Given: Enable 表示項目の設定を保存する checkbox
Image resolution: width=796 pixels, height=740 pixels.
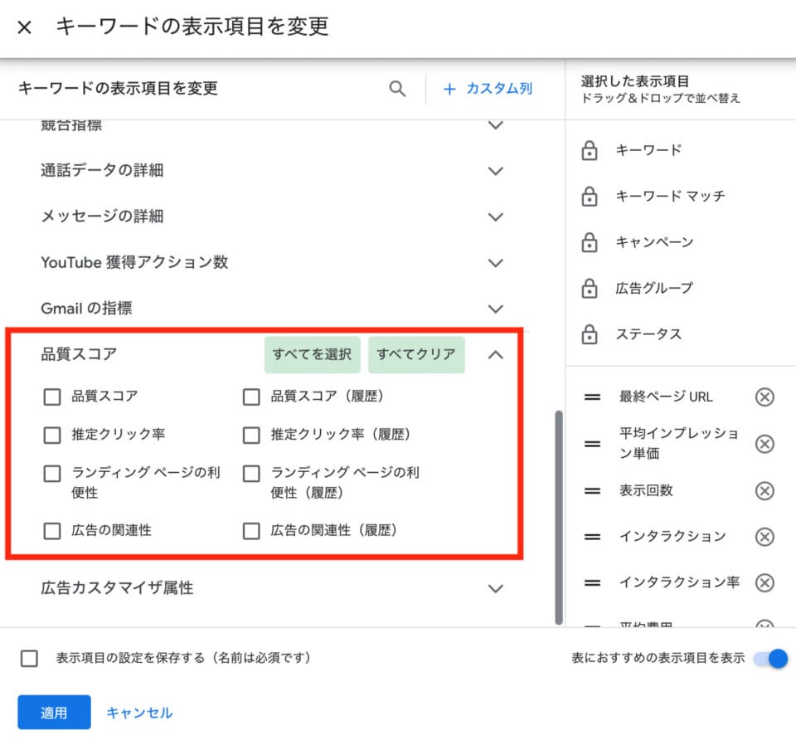Looking at the screenshot, I should point(30,658).
